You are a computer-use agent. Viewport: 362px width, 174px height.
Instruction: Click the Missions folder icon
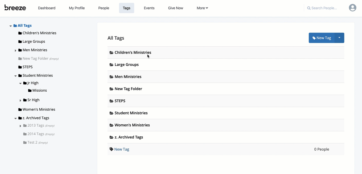point(30,91)
